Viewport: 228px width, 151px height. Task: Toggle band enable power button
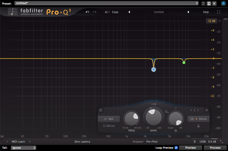point(101,110)
